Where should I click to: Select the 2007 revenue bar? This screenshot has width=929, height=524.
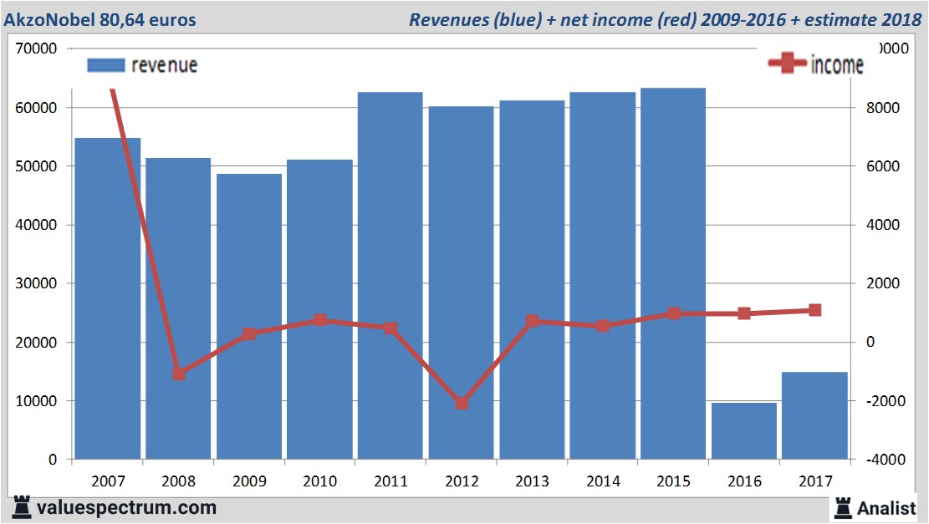108,298
